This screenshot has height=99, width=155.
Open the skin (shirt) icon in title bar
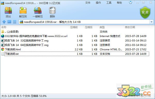(130, 3)
